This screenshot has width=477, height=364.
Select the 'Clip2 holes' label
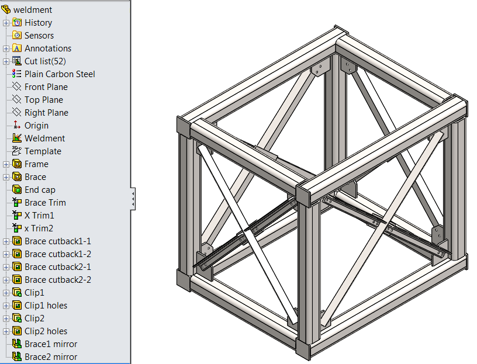click(46, 331)
